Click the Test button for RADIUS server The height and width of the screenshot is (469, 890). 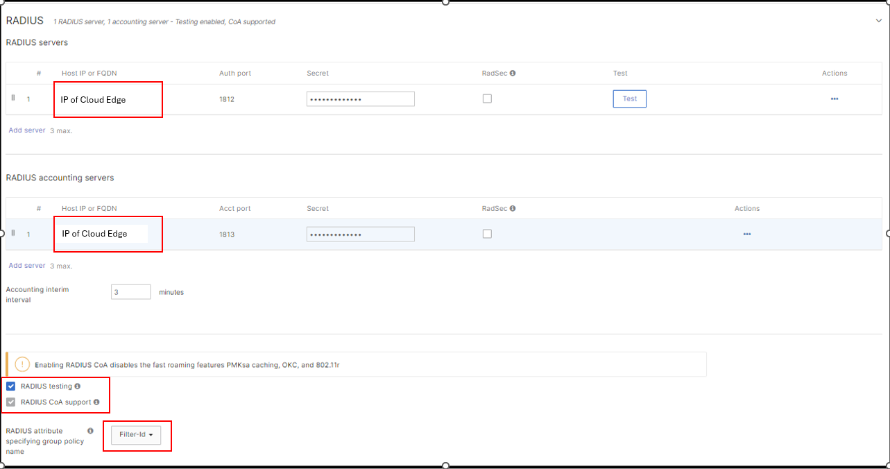tap(630, 99)
